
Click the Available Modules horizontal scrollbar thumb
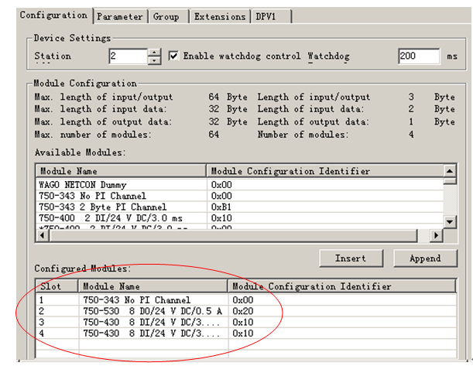[x=233, y=235]
